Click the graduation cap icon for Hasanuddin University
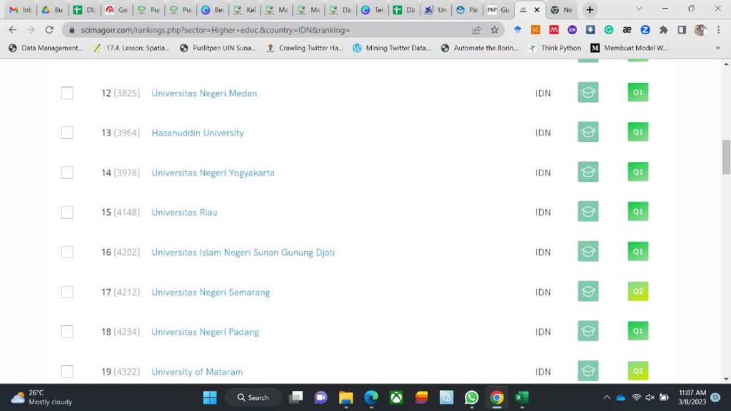Screen dimensions: 731x411 [588, 132]
